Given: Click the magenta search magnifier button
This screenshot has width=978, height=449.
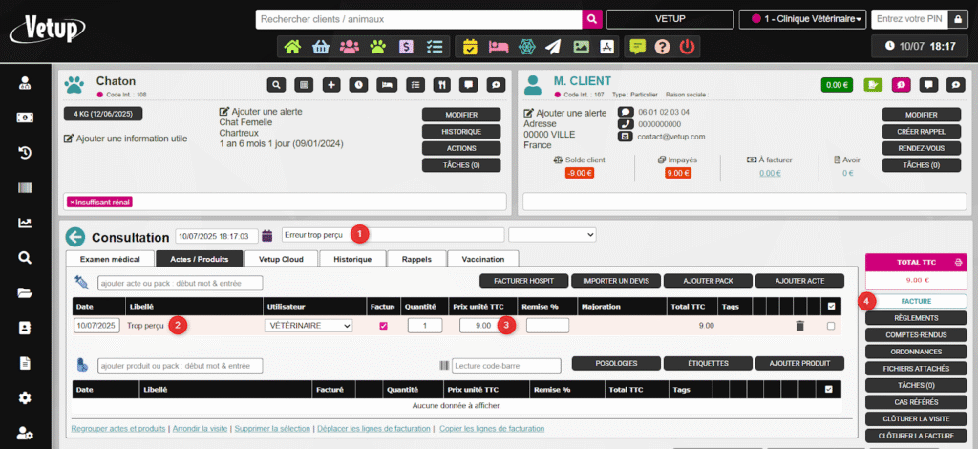Looking at the screenshot, I should click(592, 18).
